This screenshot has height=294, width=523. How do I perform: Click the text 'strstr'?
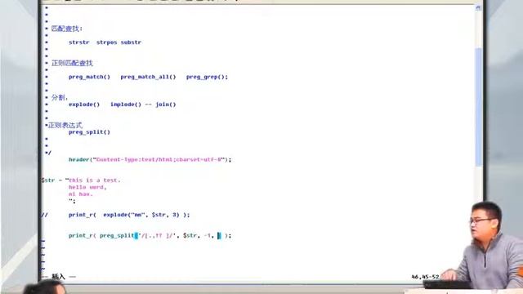click(x=79, y=42)
